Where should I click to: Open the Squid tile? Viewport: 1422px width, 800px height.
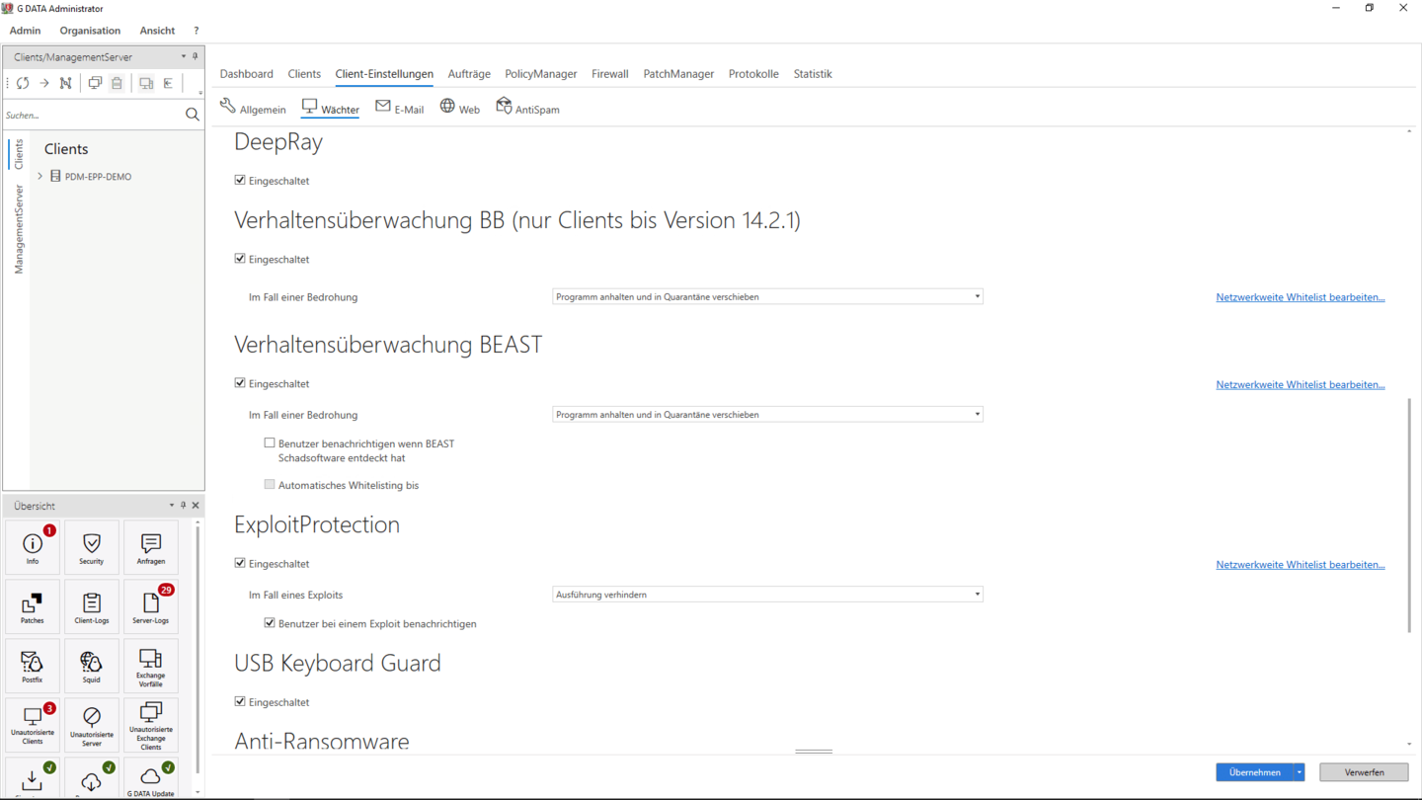coord(92,667)
